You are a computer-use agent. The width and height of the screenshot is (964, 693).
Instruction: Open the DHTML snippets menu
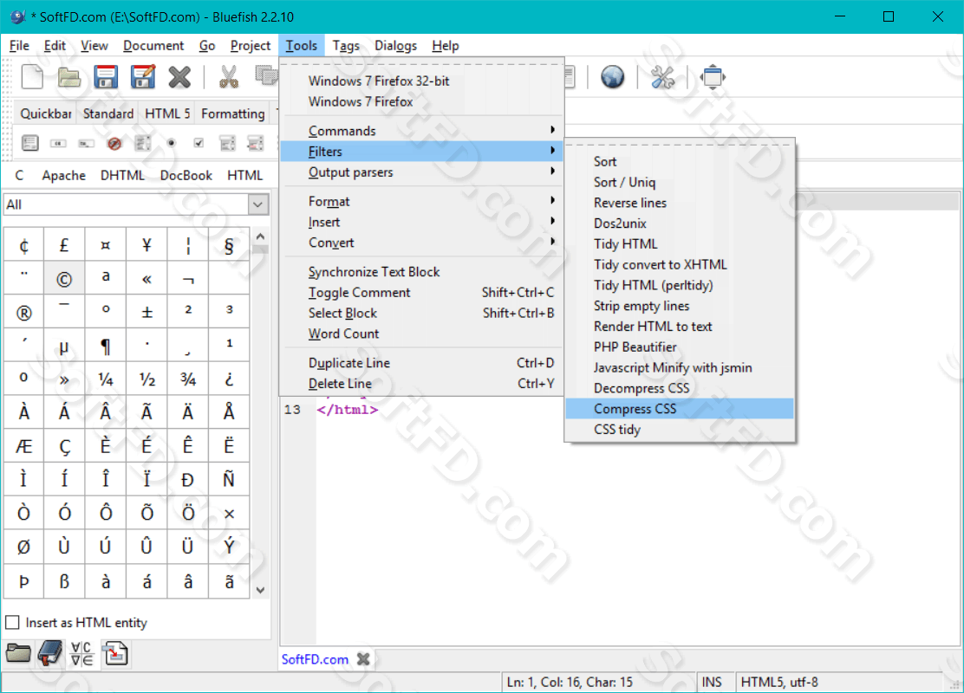click(122, 175)
